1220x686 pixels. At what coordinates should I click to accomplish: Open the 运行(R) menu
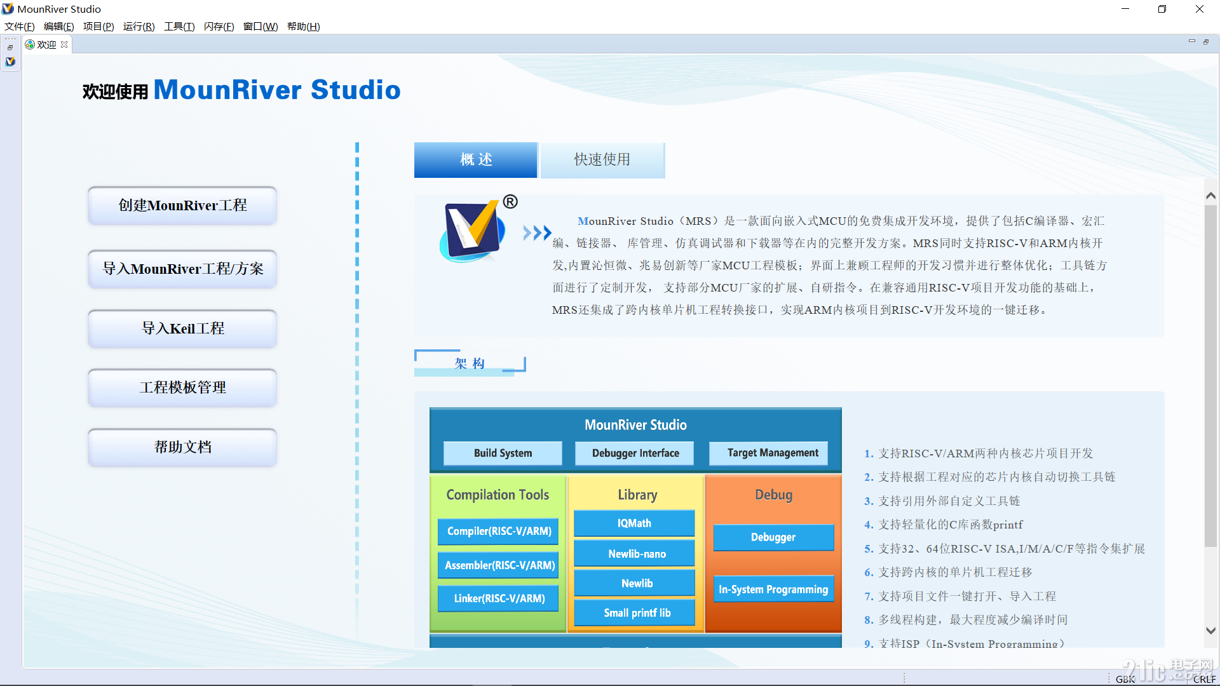139,26
